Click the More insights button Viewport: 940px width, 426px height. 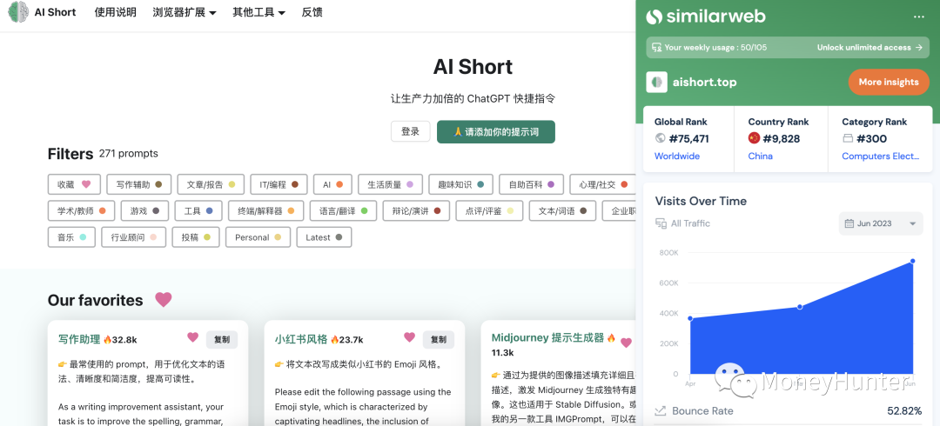[x=889, y=82]
